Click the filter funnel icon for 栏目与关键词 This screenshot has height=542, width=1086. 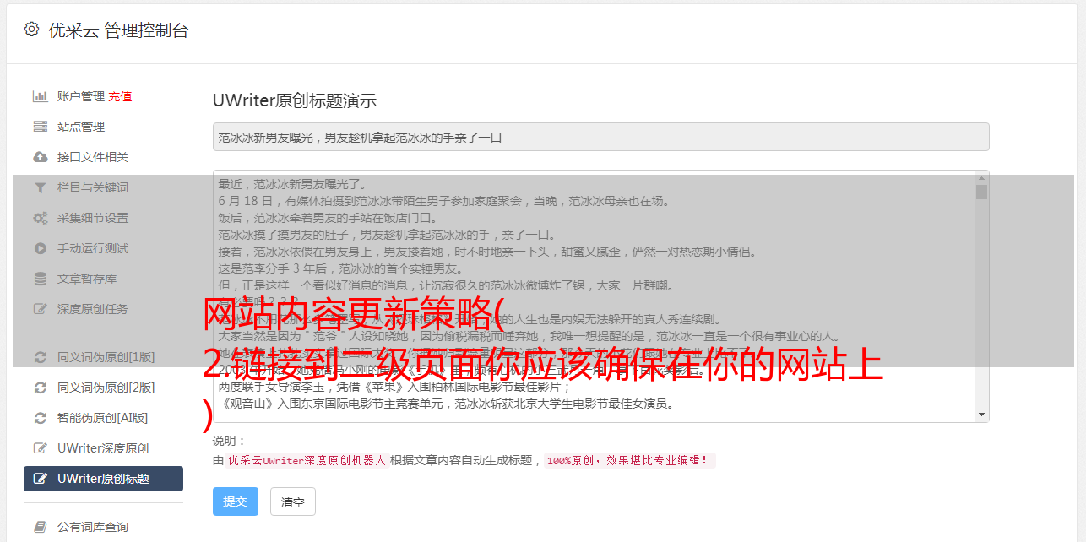click(40, 187)
